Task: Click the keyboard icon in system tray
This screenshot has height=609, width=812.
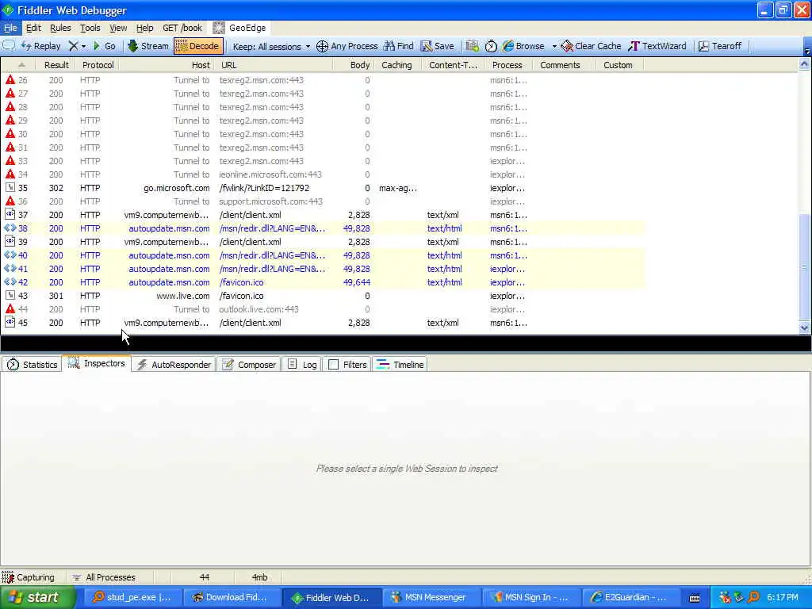Action: coord(695,598)
